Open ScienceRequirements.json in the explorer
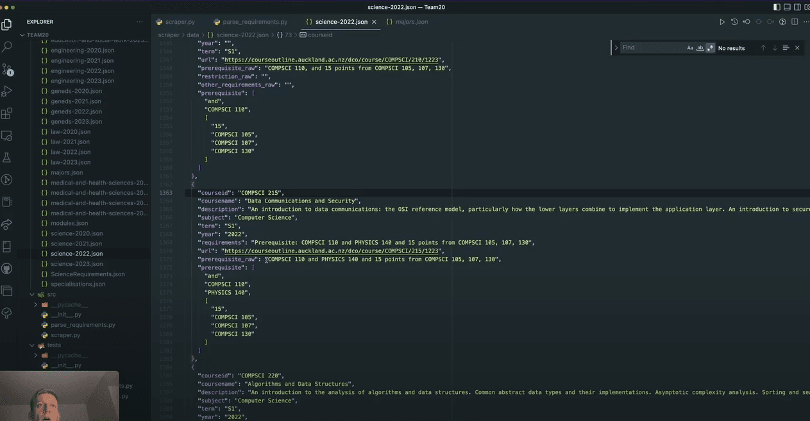The image size is (810, 421). 87,274
